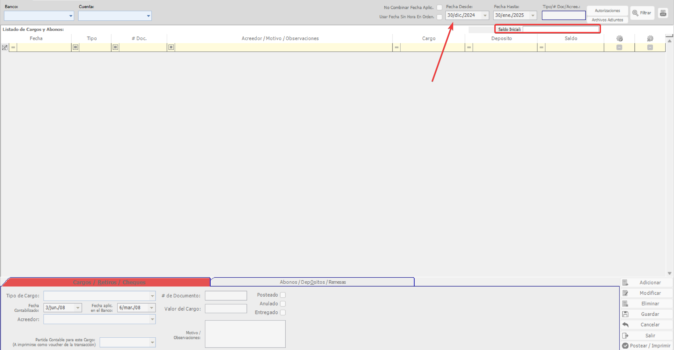Toggle the Anulado checkbox

(283, 304)
